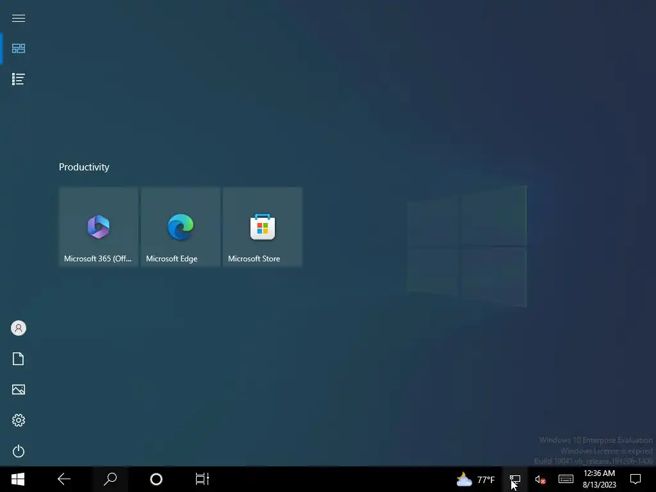Viewport: 656px width, 492px height.
Task: Open the clock showing 12:36 AM
Action: 599,479
